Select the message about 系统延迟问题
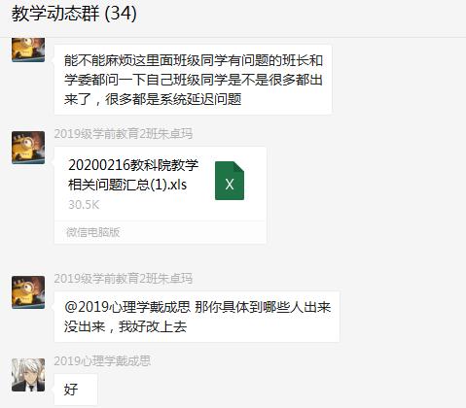Image resolution: width=466 pixels, height=408 pixels. pyautogui.click(x=193, y=80)
